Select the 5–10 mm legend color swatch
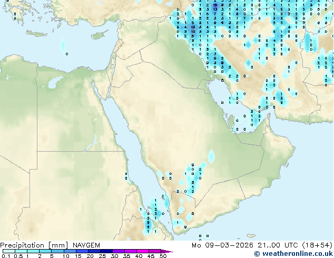 click(57, 251)
